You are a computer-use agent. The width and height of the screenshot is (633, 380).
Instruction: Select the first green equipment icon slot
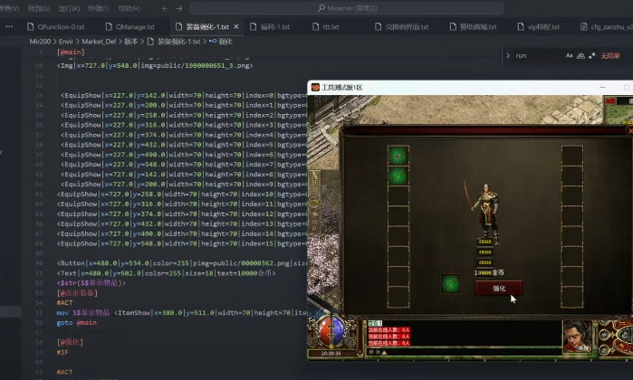pos(398,155)
